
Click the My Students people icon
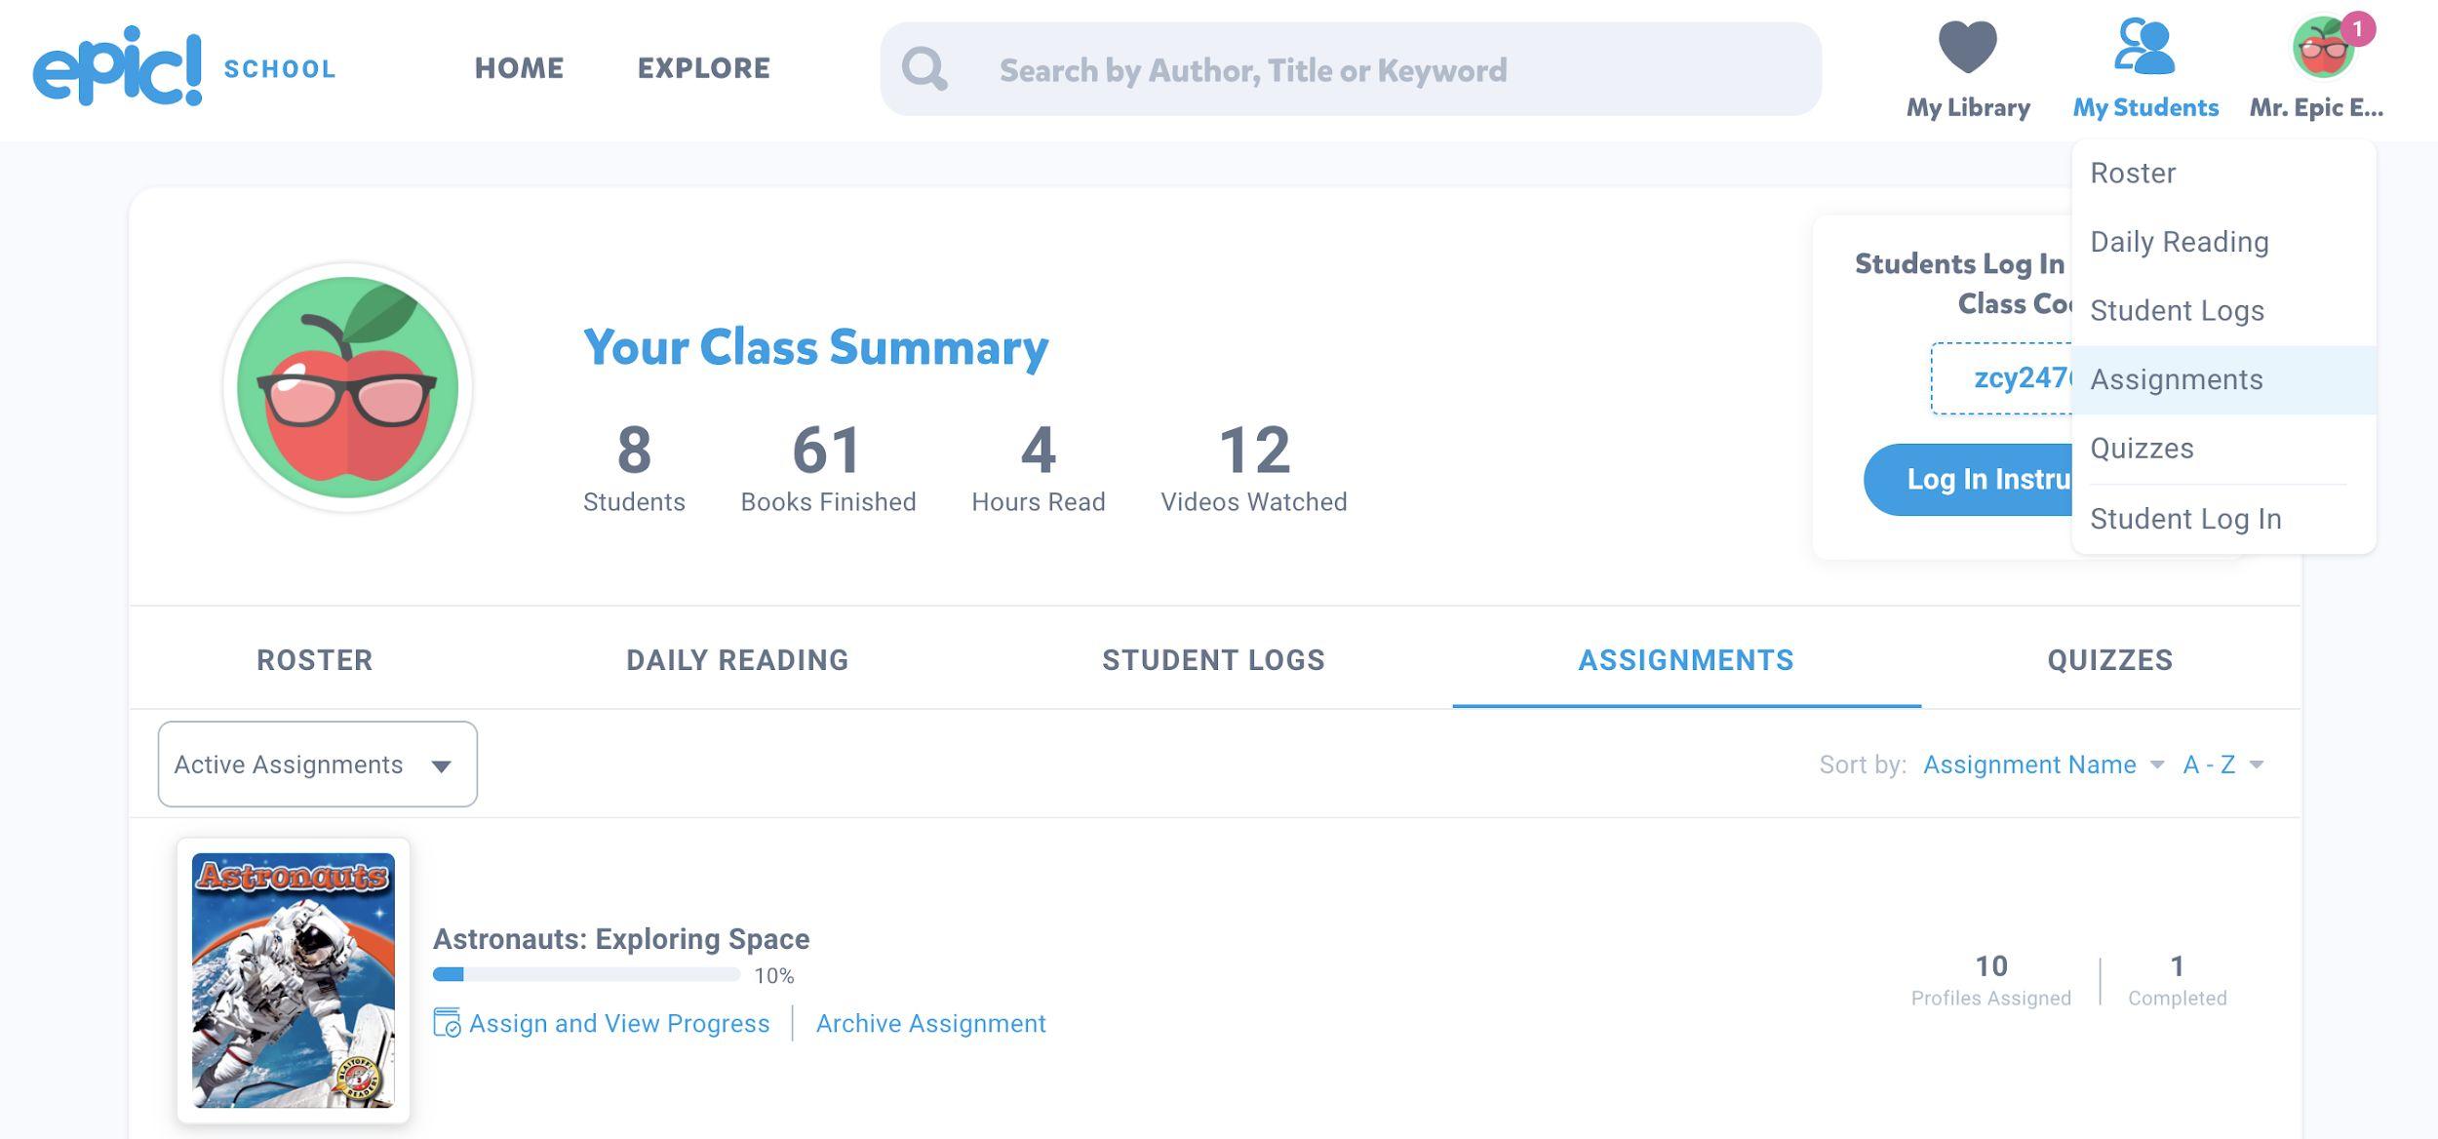(2143, 47)
